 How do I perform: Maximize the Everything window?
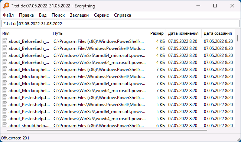point(215,6)
